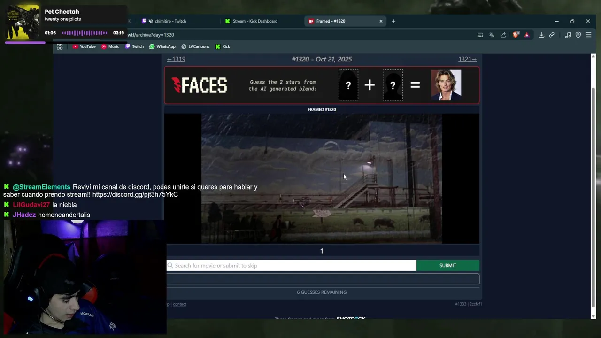The width and height of the screenshot is (601, 338).
Task: Click the link chain toolbar icon
Action: point(552,35)
